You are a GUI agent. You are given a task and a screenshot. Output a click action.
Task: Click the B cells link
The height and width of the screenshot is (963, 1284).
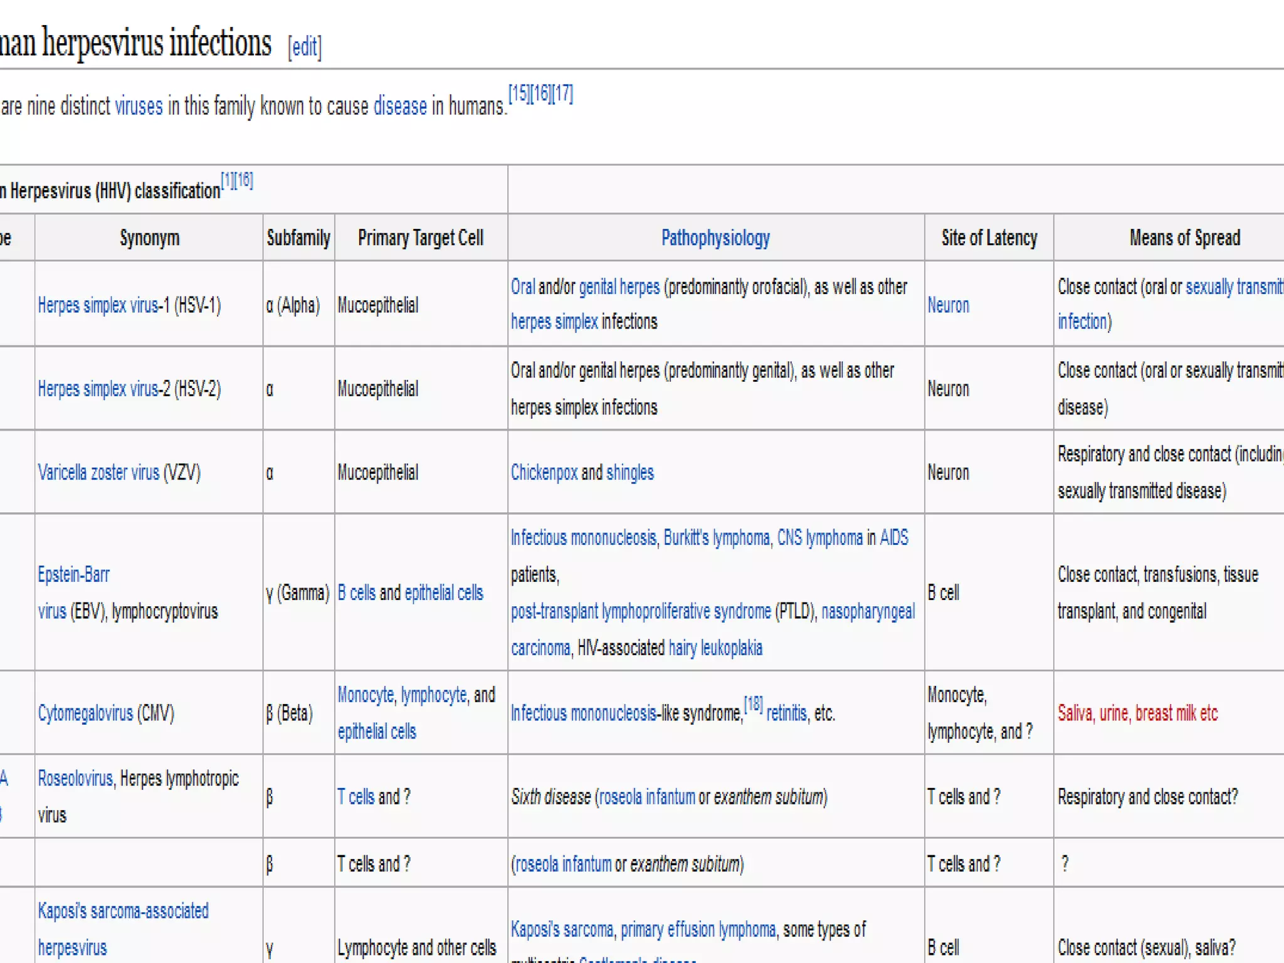[x=356, y=593]
